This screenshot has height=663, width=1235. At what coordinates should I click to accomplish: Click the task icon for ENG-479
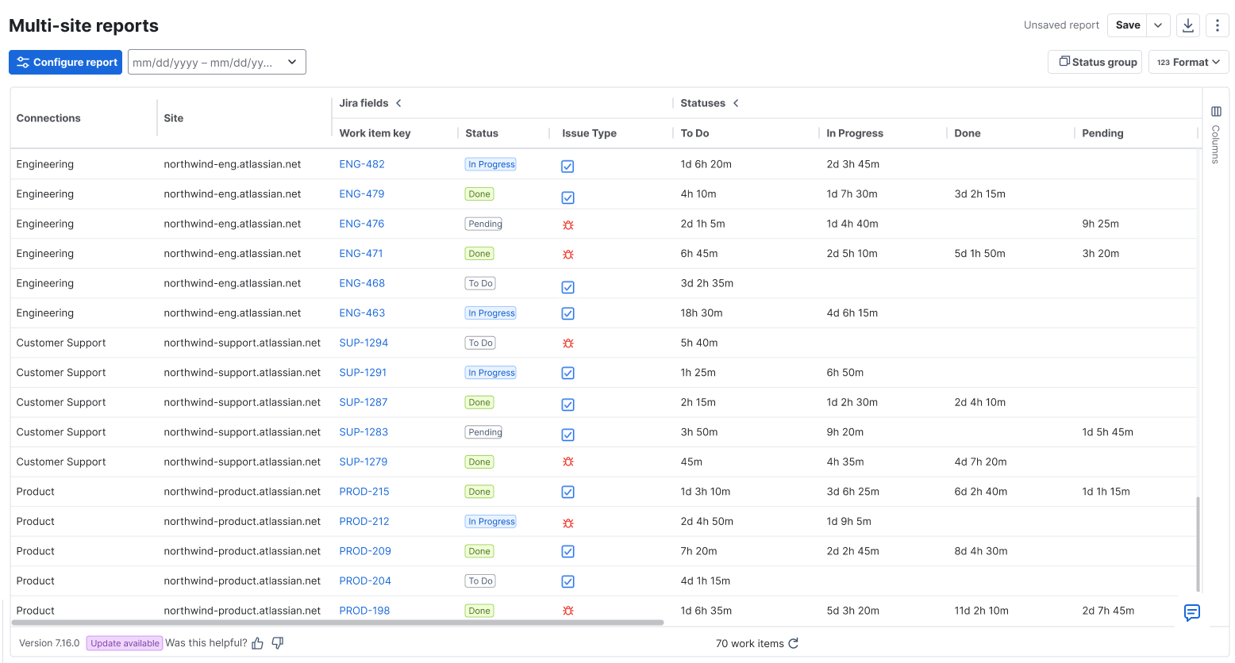click(567, 197)
